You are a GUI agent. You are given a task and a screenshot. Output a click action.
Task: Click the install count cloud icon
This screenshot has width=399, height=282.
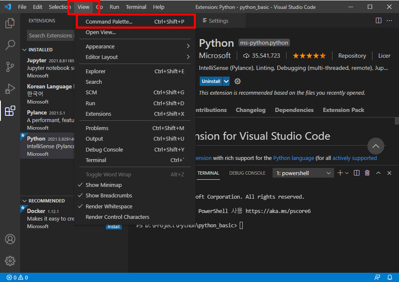pyautogui.click(x=246, y=56)
